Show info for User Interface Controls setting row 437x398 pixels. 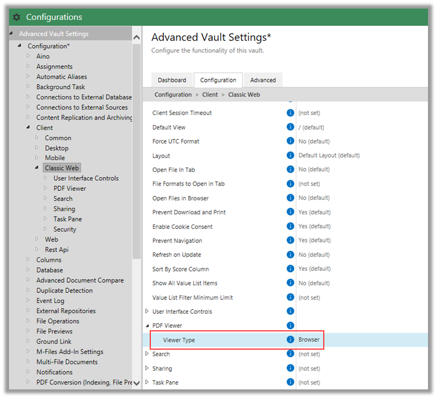(290, 311)
